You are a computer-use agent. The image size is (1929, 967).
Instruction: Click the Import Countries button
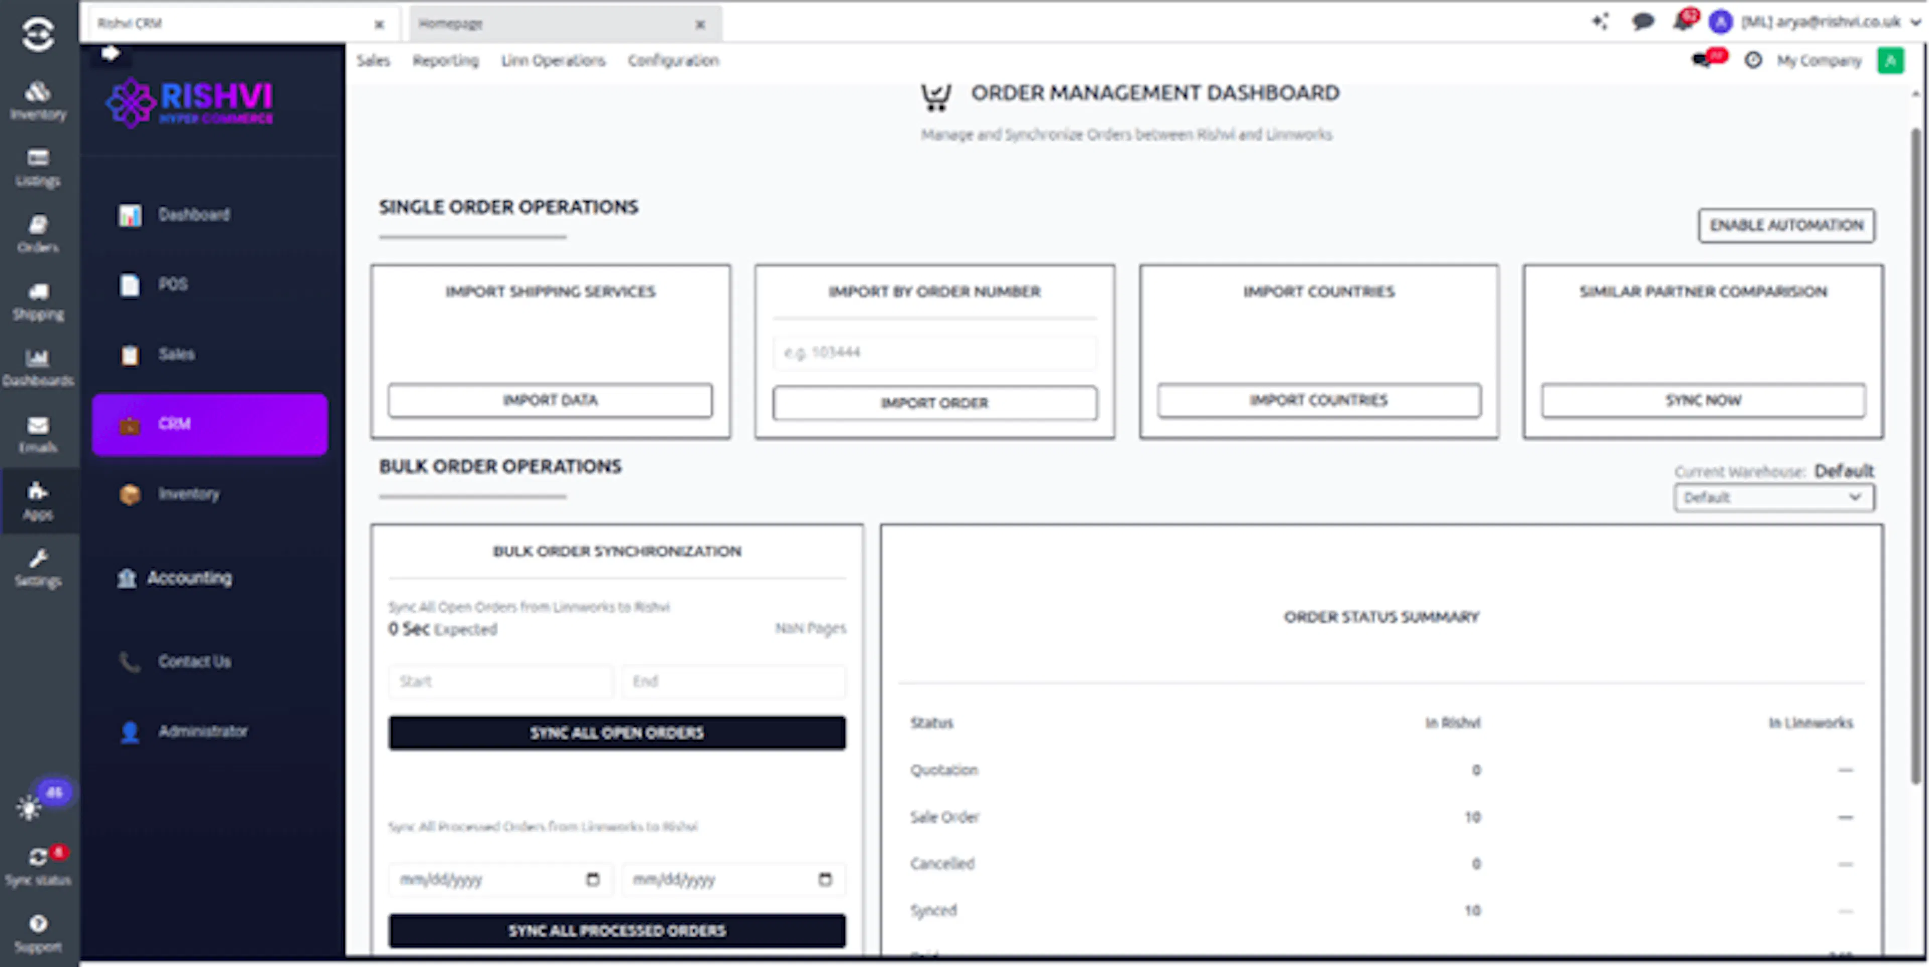click(1319, 401)
